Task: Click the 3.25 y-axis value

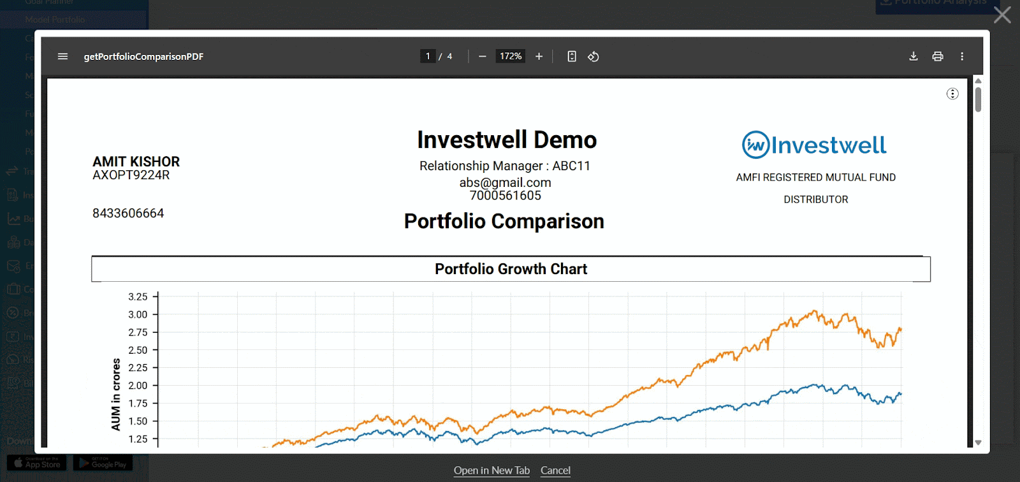Action: click(138, 296)
